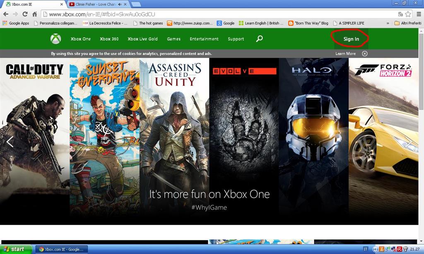Open The hot games bookmark
This screenshot has height=254, width=424.
click(148, 23)
